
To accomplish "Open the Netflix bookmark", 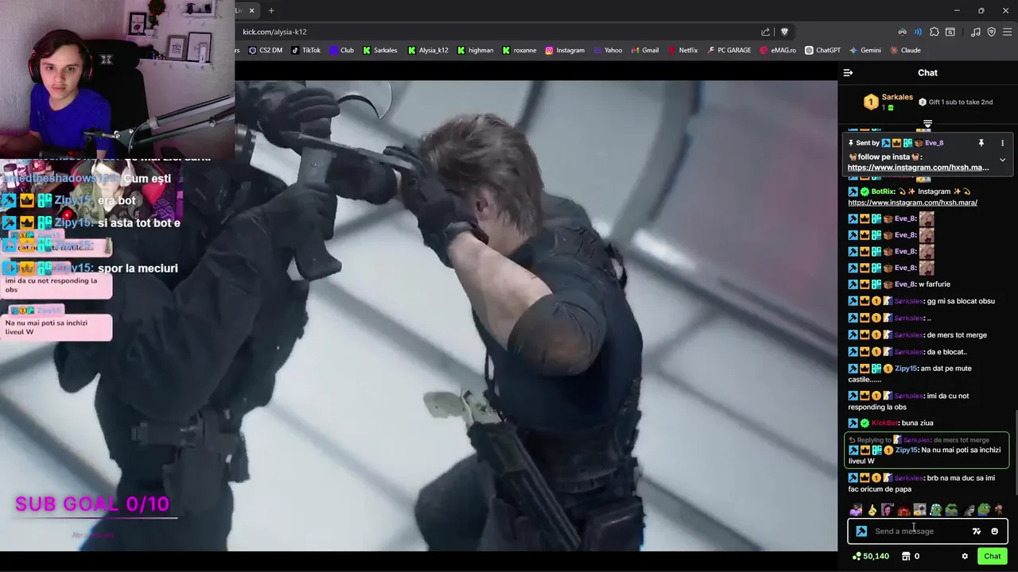I will coord(683,50).
